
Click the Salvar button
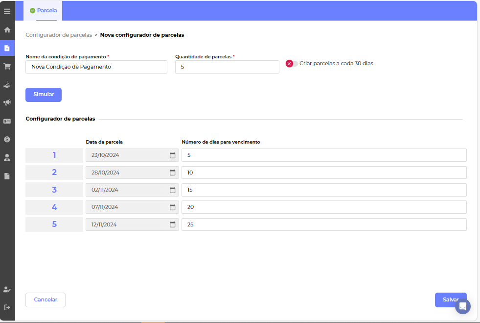[445, 300]
